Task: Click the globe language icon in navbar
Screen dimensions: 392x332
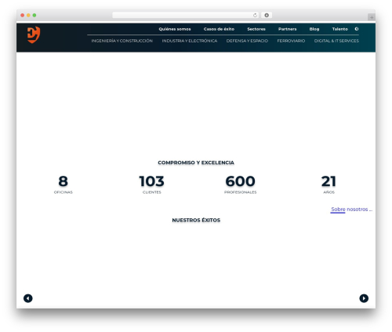Action: coord(357,29)
